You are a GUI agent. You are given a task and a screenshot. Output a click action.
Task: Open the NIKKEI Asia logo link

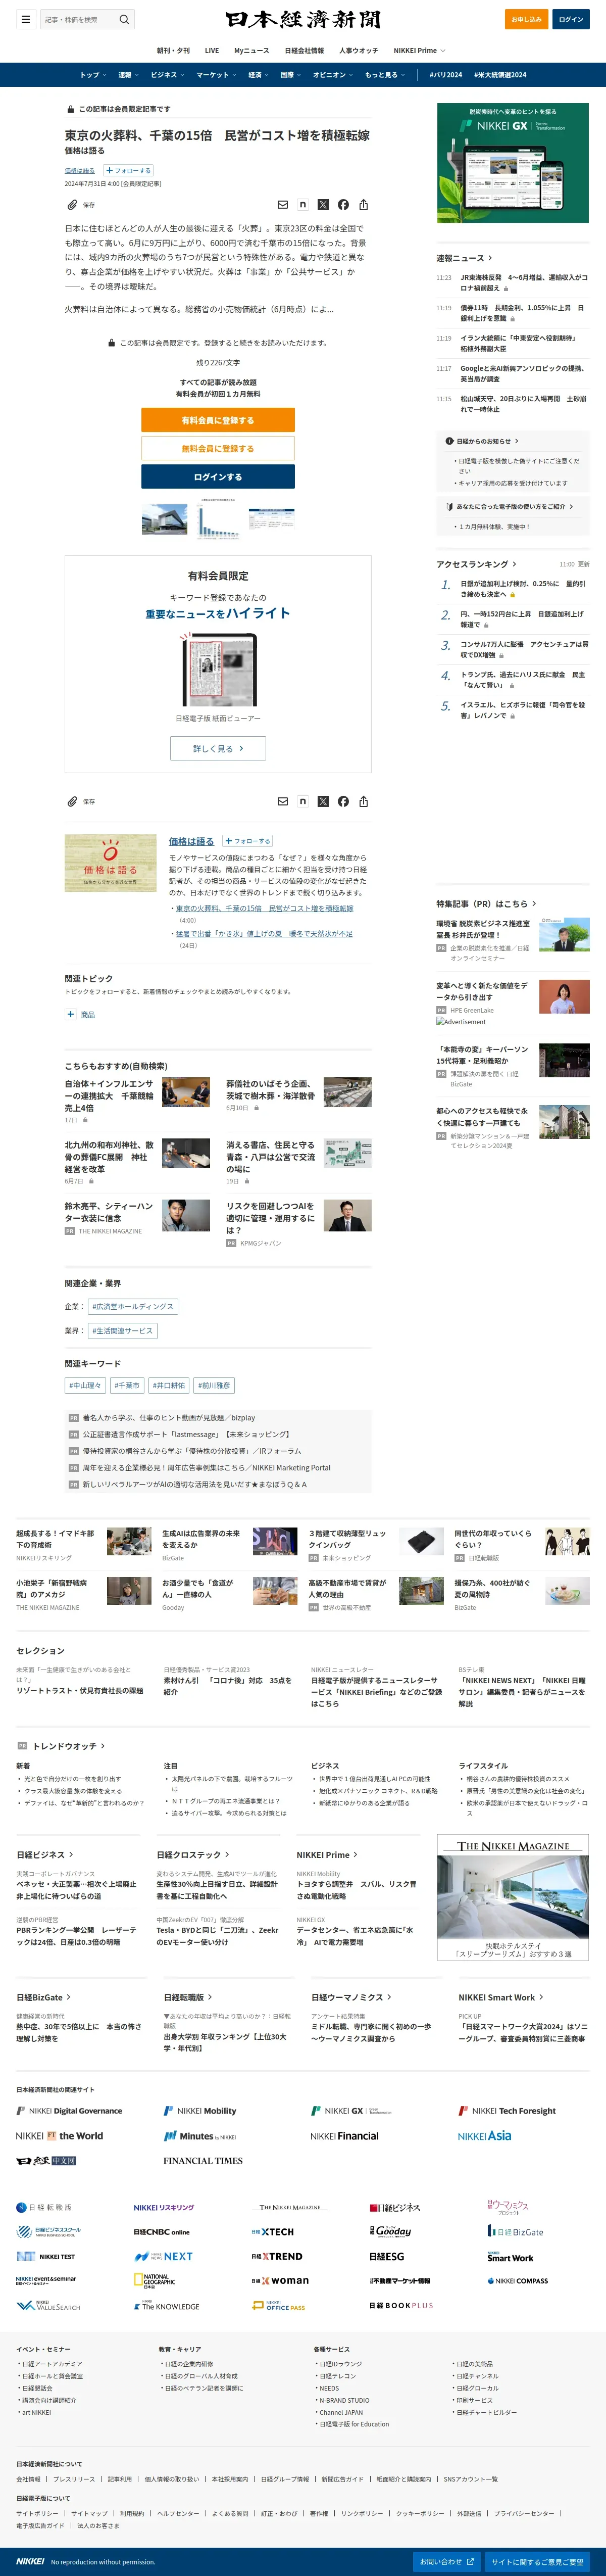click(x=484, y=2135)
